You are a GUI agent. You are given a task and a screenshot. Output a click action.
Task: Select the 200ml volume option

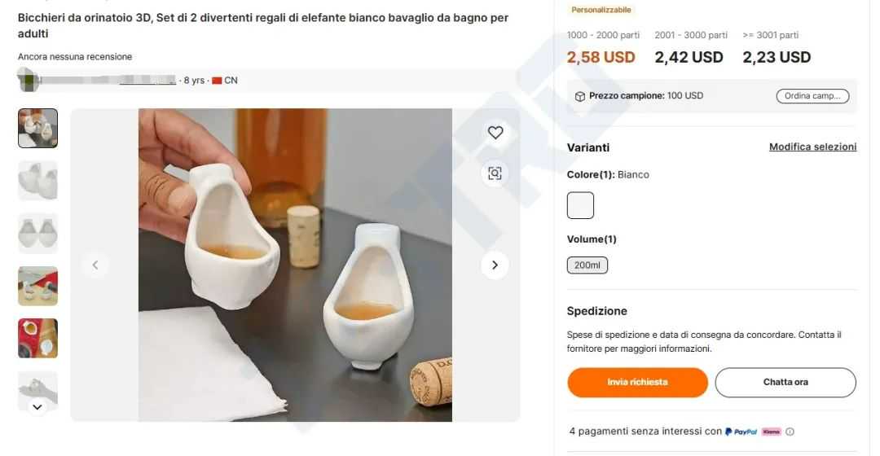[x=587, y=265]
